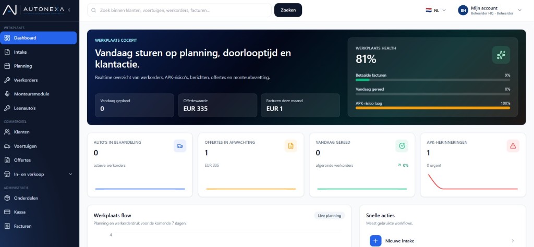Click the APK-herinneringen card title

tap(447, 142)
